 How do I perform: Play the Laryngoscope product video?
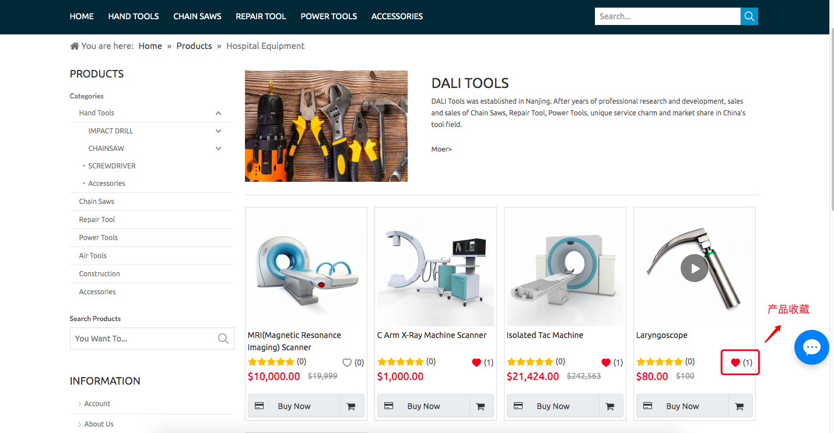point(694,269)
